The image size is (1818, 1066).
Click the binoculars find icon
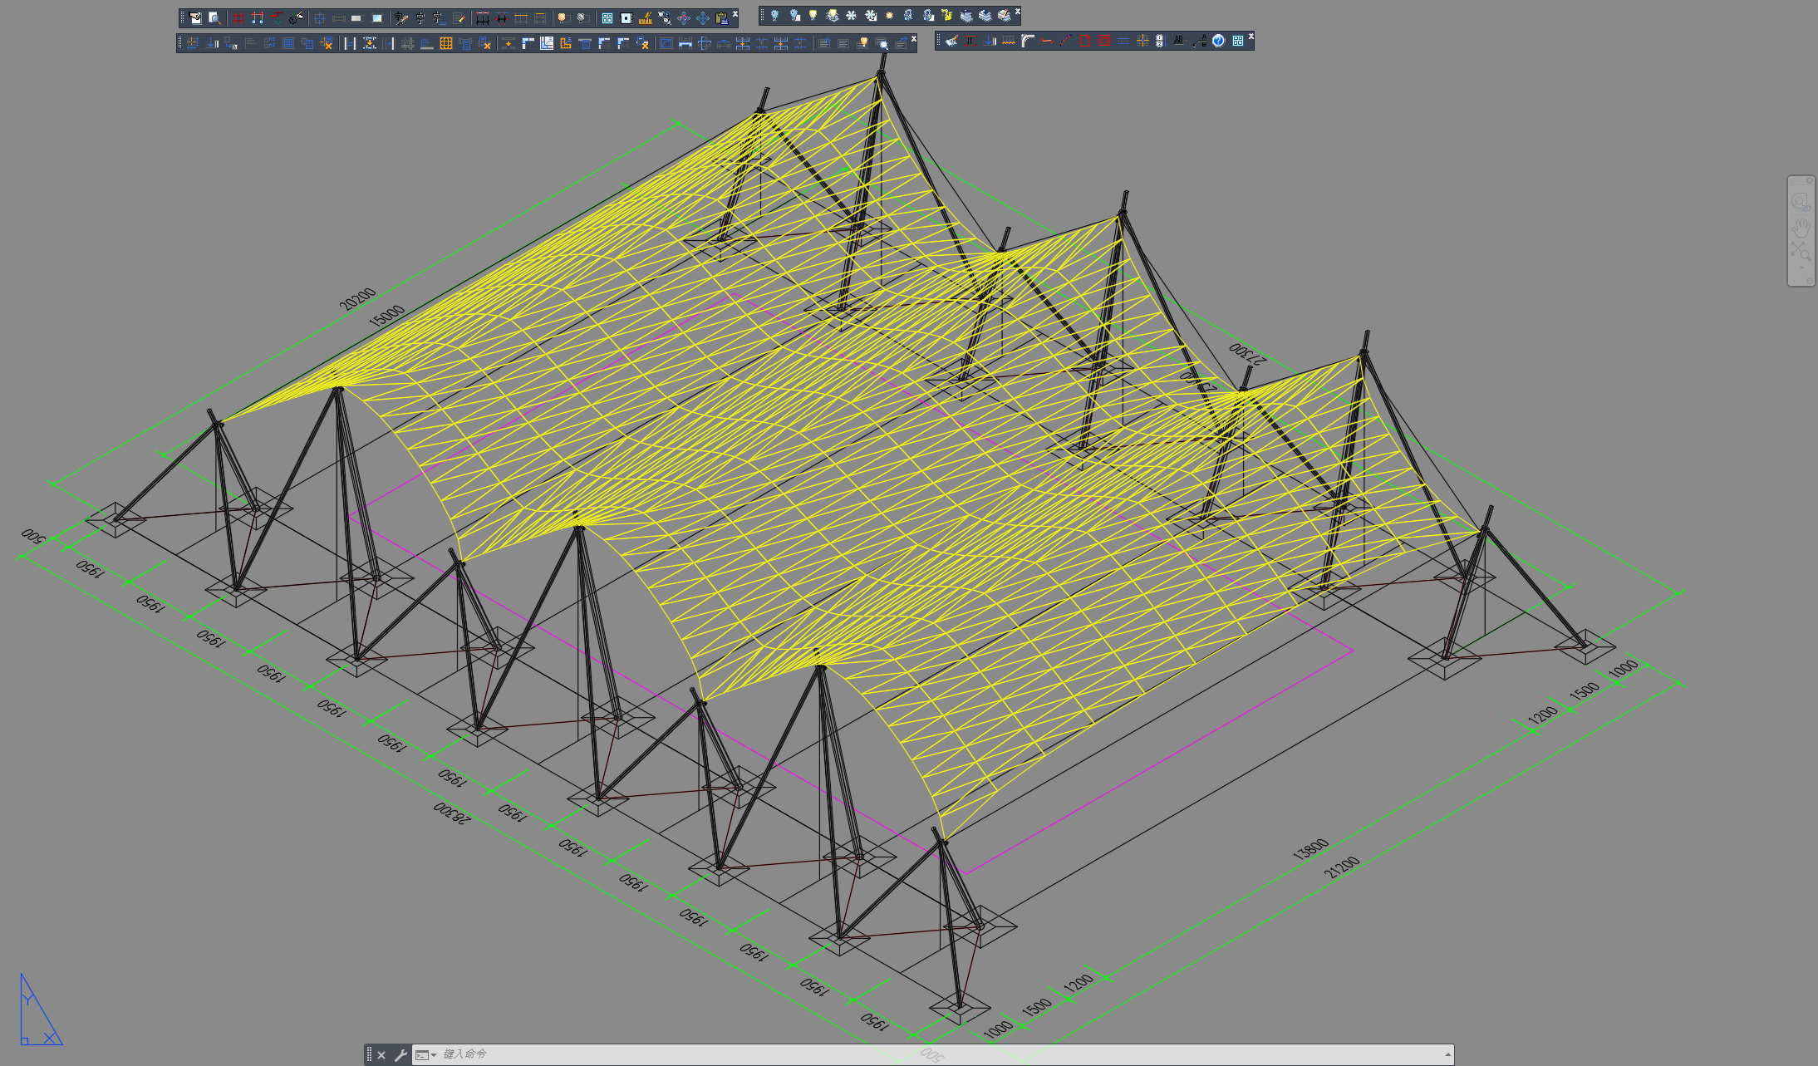pos(665,17)
